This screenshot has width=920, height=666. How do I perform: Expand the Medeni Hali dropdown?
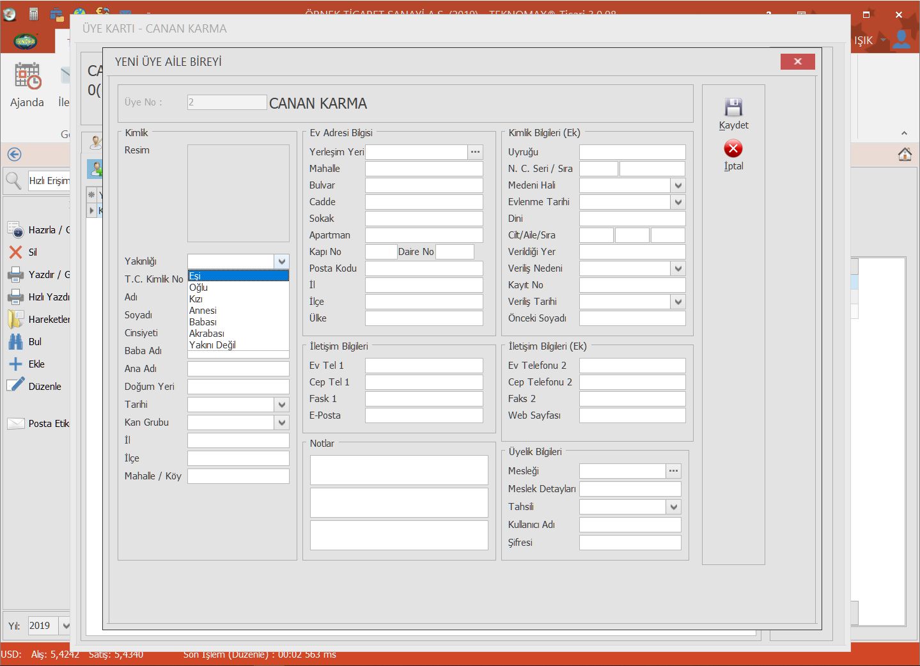pos(678,185)
